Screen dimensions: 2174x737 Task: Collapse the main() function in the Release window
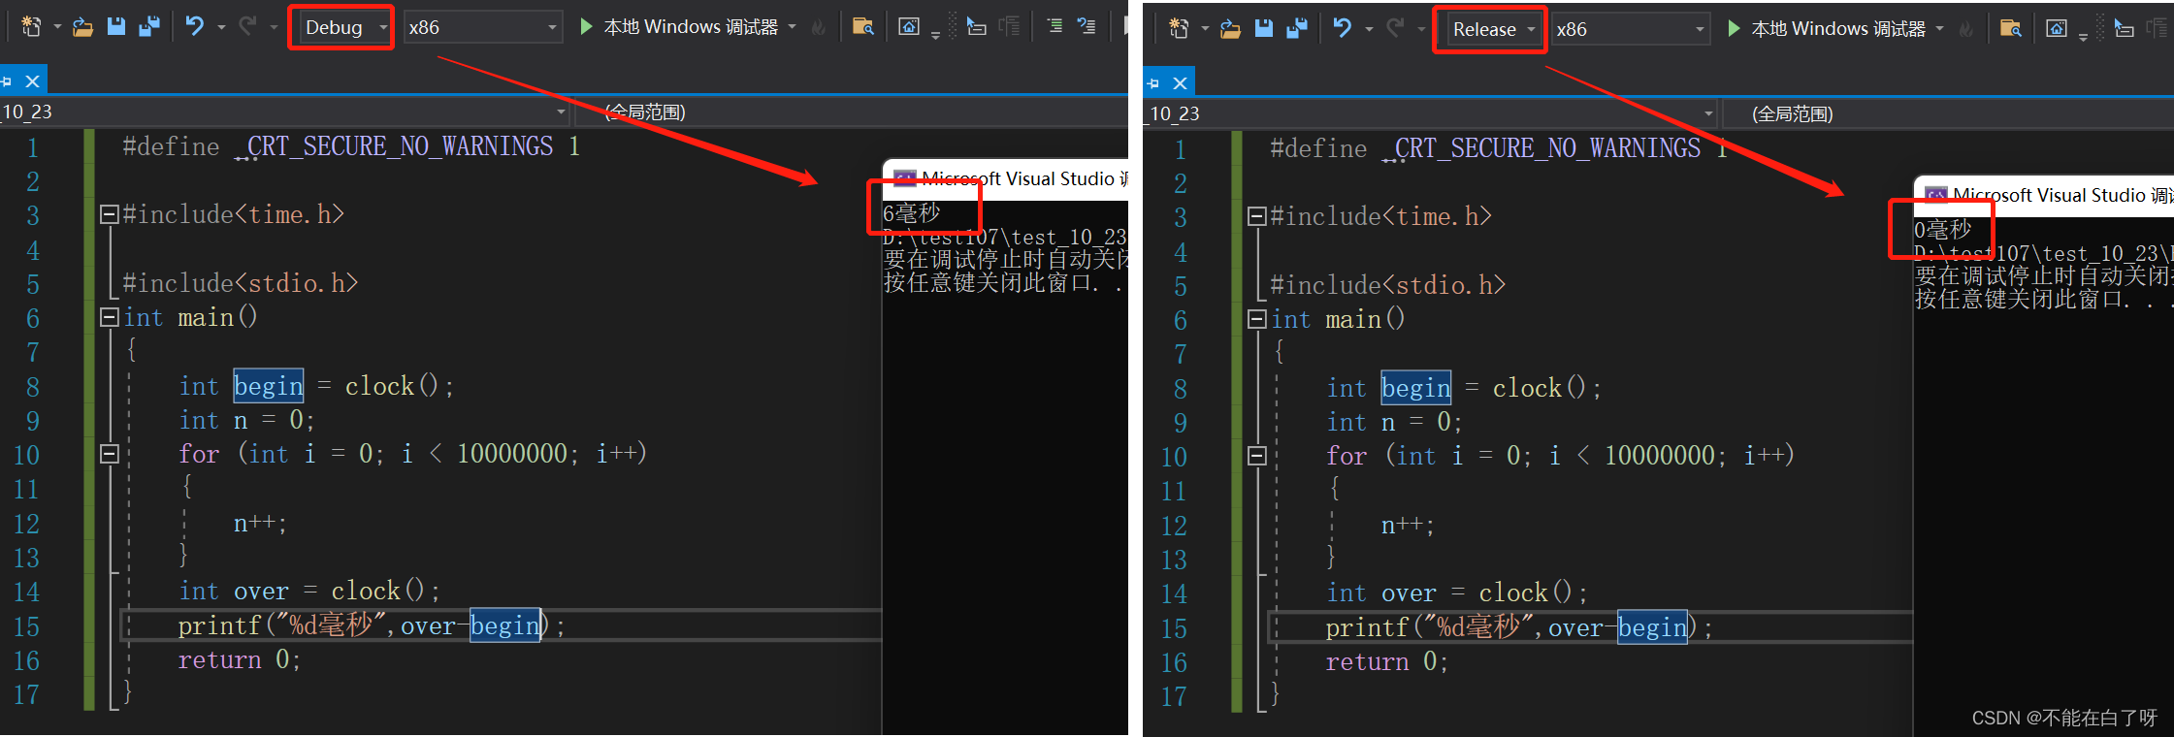tap(1257, 319)
